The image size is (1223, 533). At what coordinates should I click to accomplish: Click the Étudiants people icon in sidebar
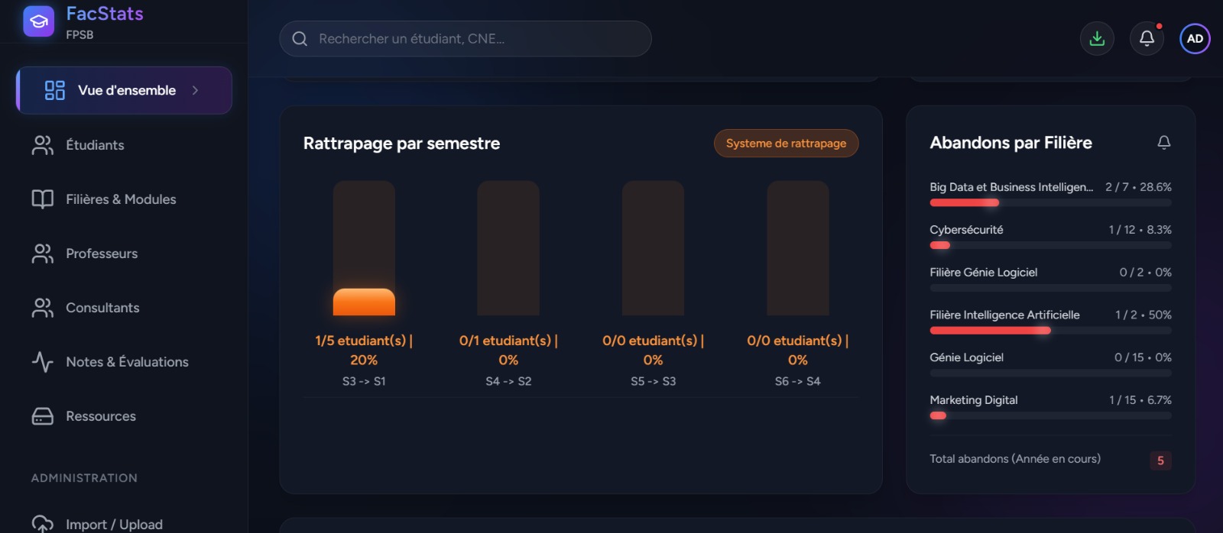click(x=43, y=145)
